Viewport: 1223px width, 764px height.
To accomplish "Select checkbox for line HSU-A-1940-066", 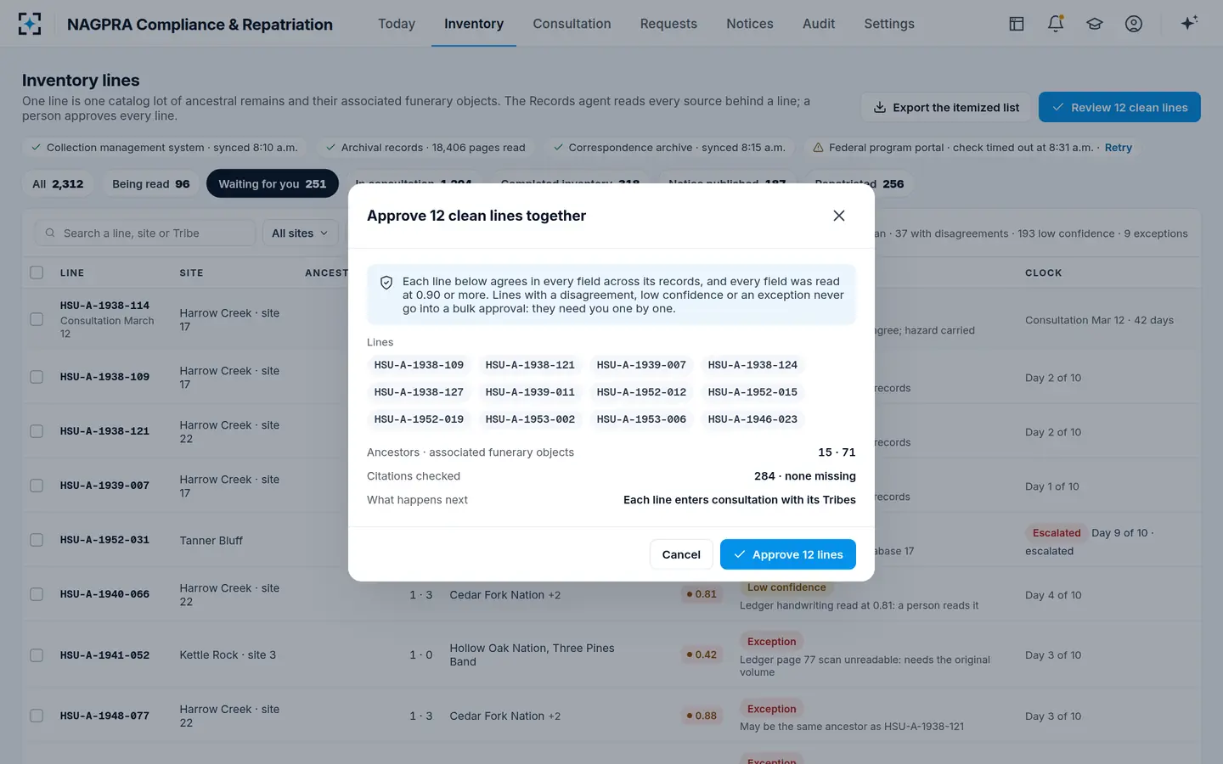I will point(37,594).
